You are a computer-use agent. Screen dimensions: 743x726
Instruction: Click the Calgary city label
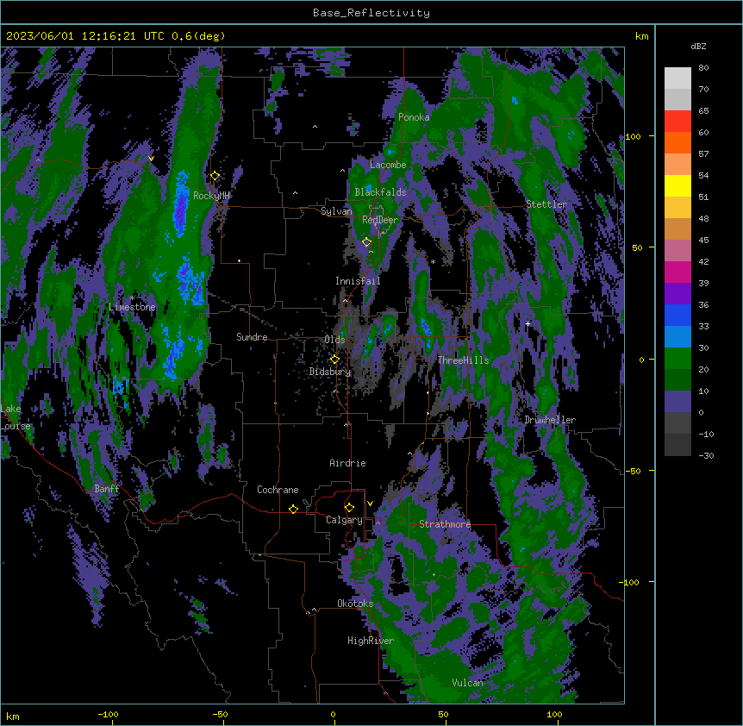(344, 520)
